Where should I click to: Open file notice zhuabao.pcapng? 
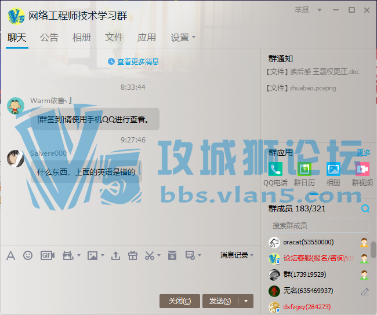[x=301, y=88]
